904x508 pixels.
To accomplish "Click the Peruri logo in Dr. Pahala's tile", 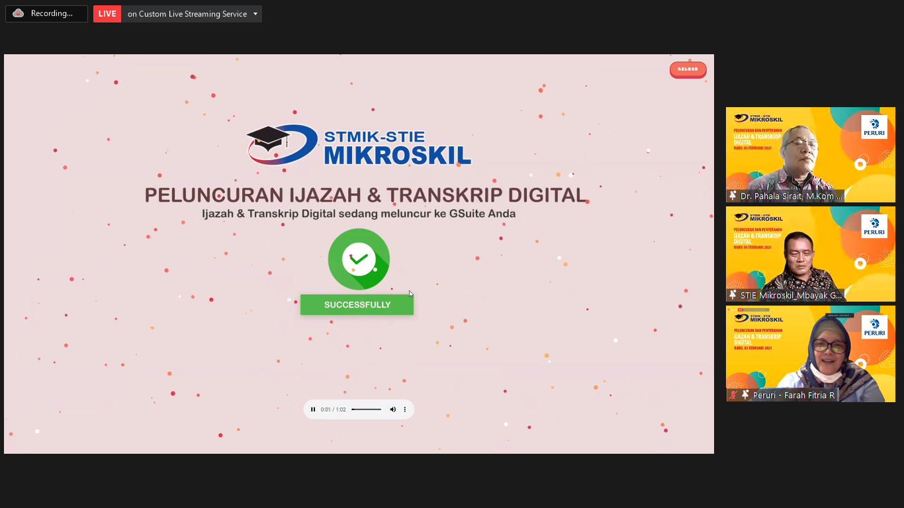I will point(874,127).
